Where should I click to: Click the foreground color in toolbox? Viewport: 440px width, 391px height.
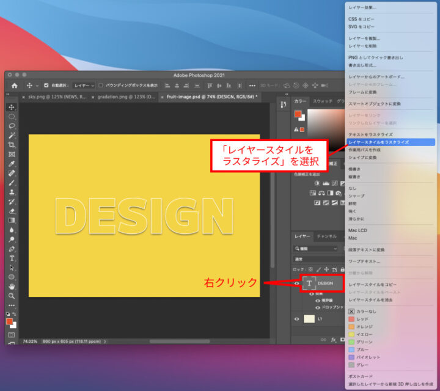pos(10,321)
